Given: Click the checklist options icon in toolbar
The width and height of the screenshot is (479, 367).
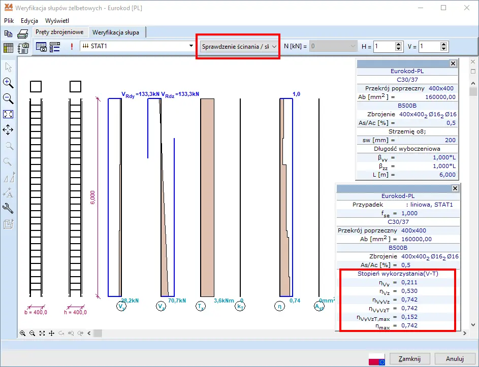Looking at the screenshot, I should 55,47.
